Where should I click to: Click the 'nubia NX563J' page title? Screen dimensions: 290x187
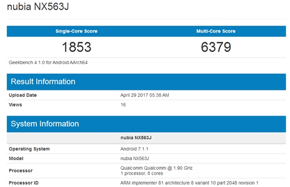(x=38, y=7)
